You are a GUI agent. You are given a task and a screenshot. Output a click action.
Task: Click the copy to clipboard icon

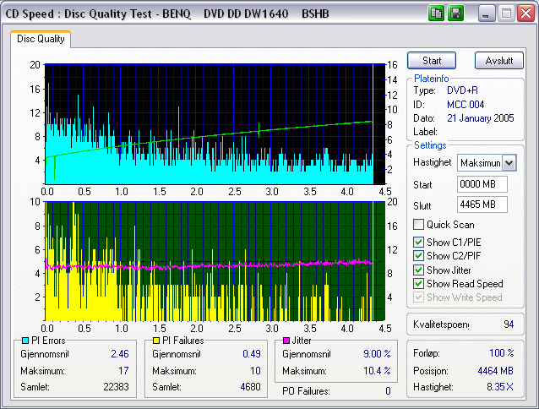pos(436,13)
